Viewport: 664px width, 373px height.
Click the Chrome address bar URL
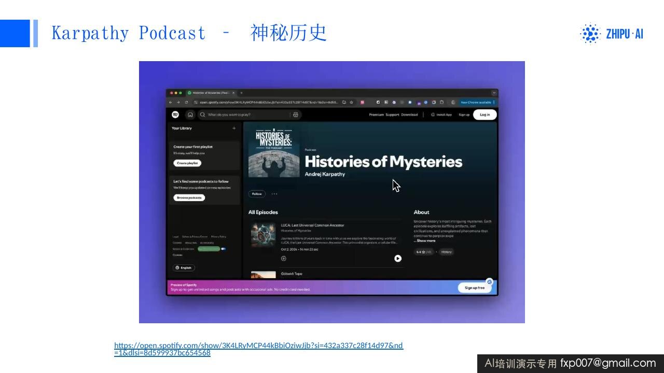tap(269, 102)
